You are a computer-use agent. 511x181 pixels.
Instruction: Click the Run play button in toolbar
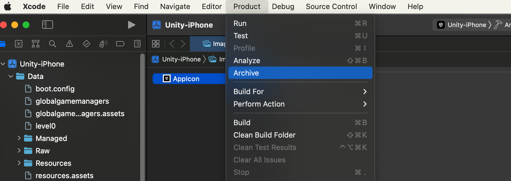[x=131, y=25]
